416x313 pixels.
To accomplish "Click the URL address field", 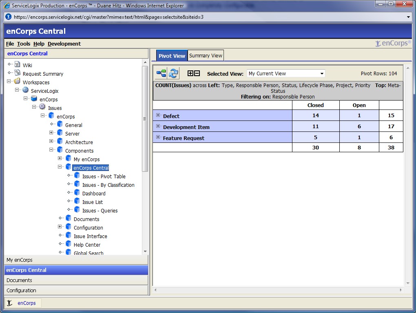I will (207, 17).
